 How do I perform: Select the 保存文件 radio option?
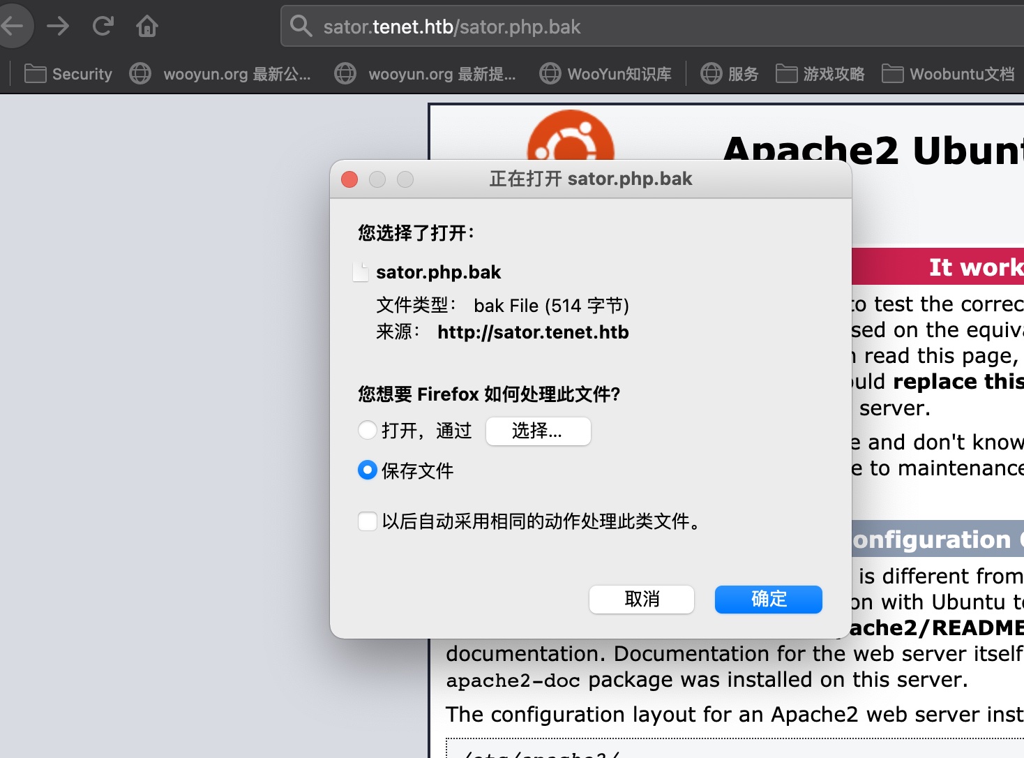368,470
